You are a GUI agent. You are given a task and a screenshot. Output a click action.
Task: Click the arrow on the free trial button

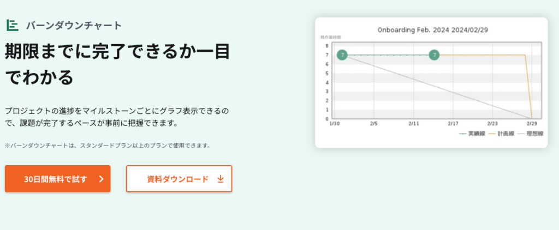coord(101,179)
